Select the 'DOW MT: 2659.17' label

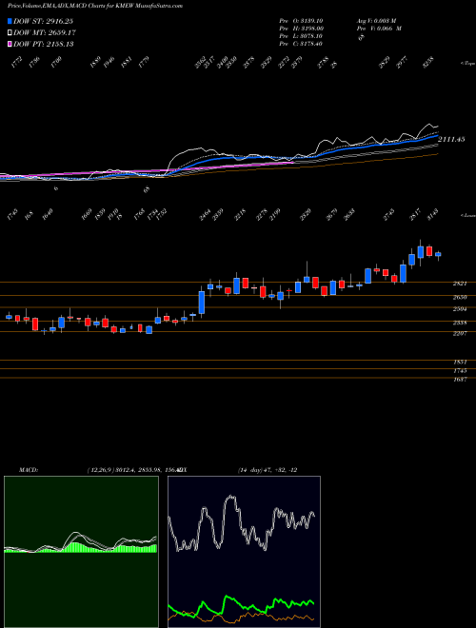coord(45,32)
